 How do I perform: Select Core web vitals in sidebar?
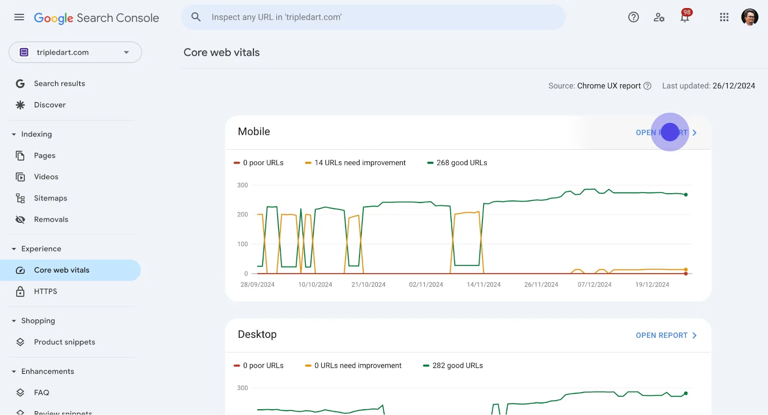70,270
